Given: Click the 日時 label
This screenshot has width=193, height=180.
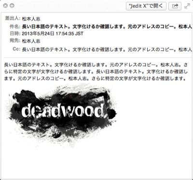Looking at the screenshot, I should click(x=15, y=34).
